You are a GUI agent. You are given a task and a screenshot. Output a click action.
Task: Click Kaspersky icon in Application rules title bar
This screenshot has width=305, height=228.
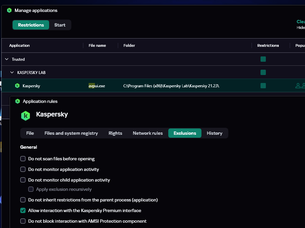tap(17, 102)
